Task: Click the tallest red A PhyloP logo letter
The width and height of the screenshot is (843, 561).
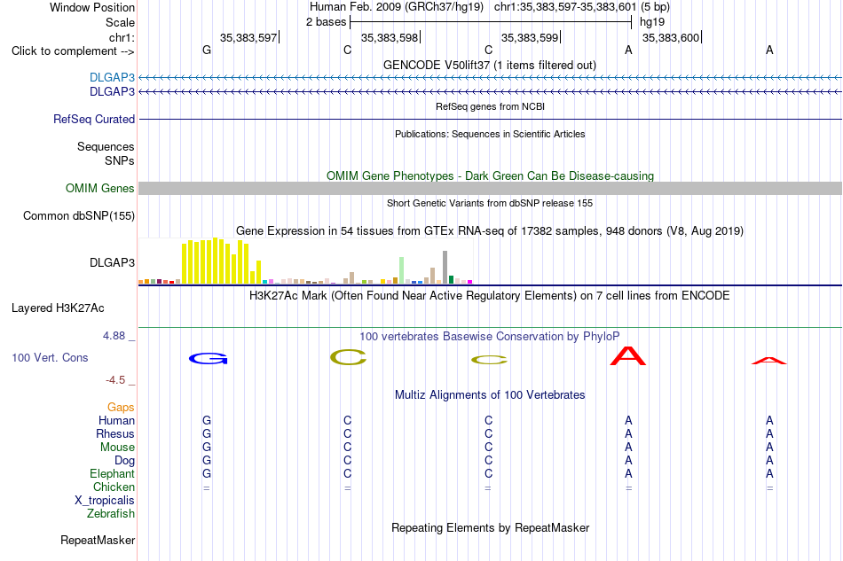Action: click(628, 356)
